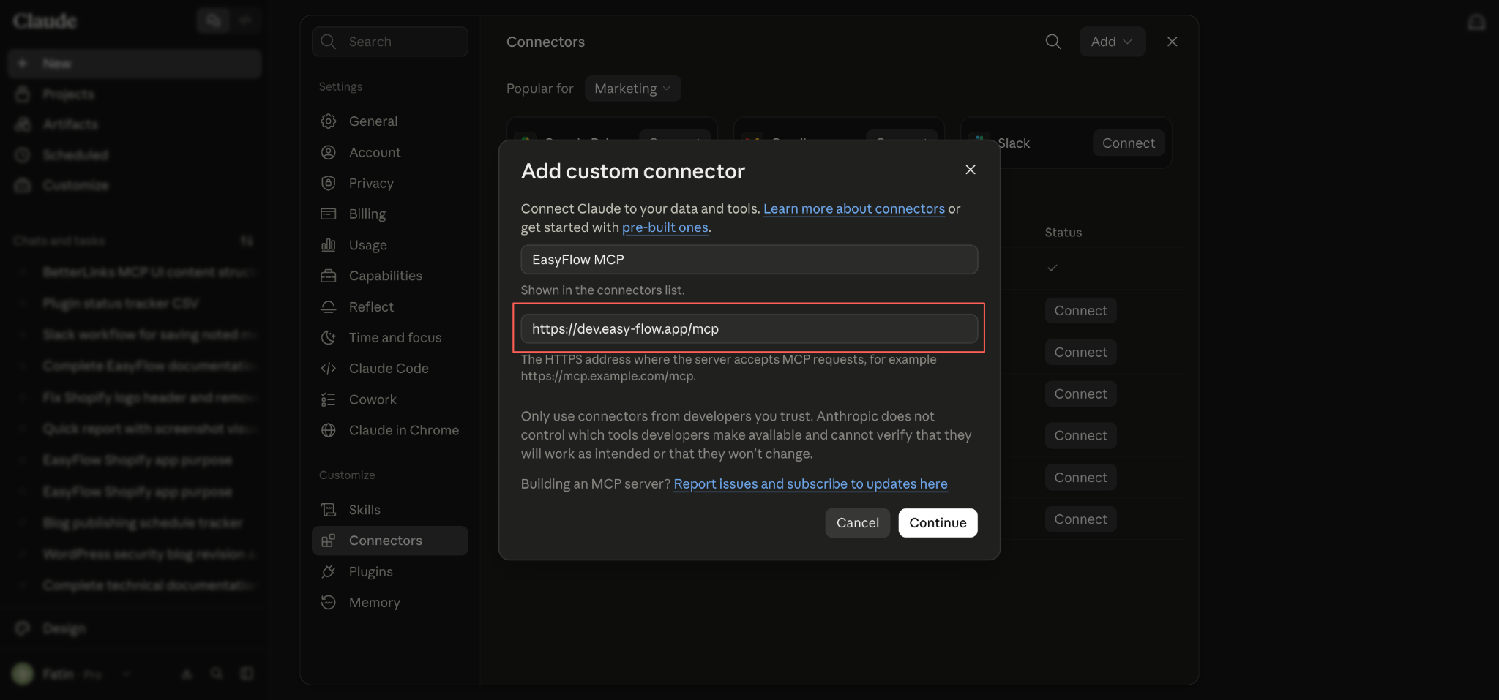Screen dimensions: 1499x700
Task: Select Connectors in settings sidebar
Action: [389, 541]
